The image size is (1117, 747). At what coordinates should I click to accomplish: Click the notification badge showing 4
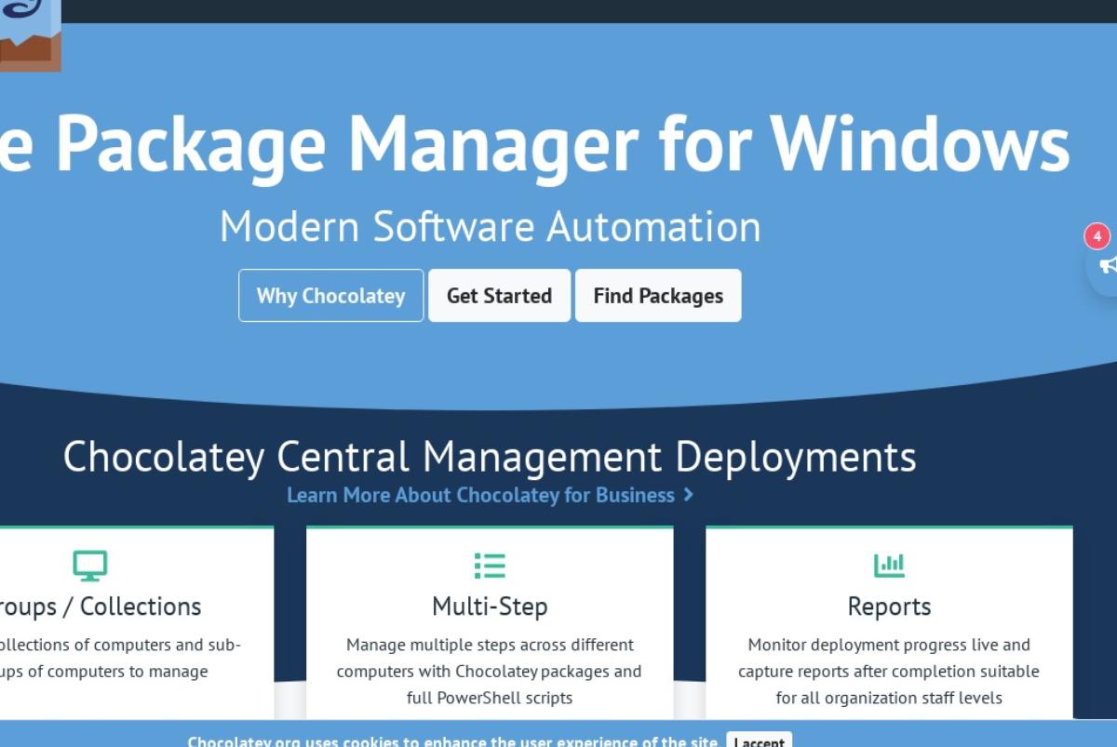(1097, 236)
